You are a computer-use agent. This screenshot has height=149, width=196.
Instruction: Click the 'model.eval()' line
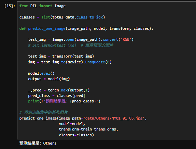click(x=41, y=73)
